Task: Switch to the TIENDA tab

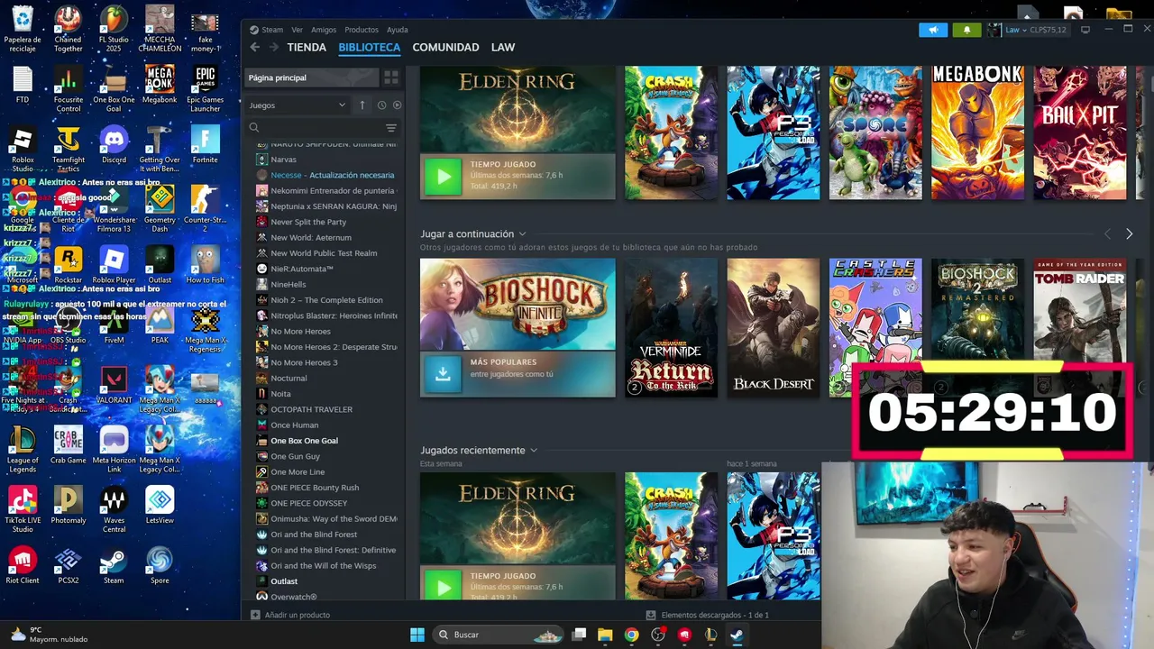Action: pyautogui.click(x=307, y=47)
